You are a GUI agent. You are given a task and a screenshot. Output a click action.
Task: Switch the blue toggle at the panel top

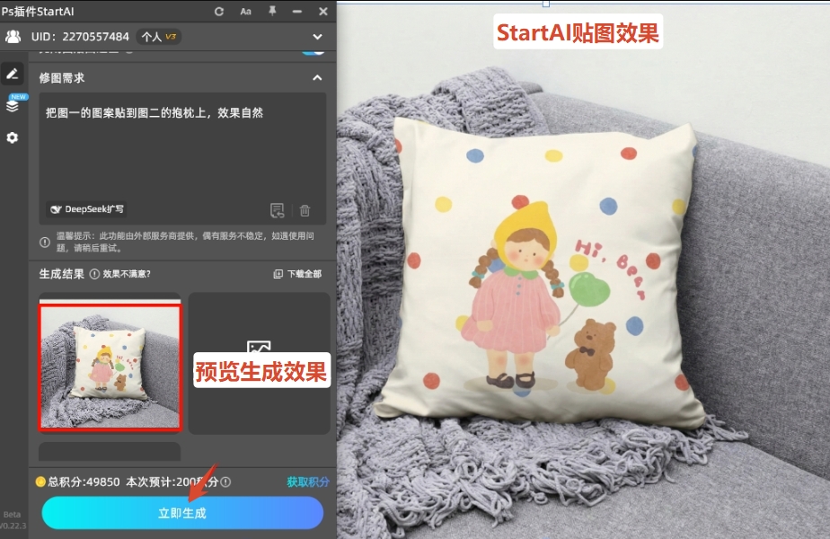pyautogui.click(x=312, y=55)
